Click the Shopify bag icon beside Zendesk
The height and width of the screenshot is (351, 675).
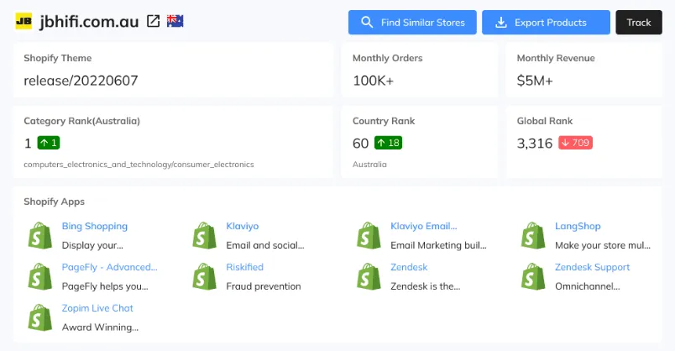[369, 276]
